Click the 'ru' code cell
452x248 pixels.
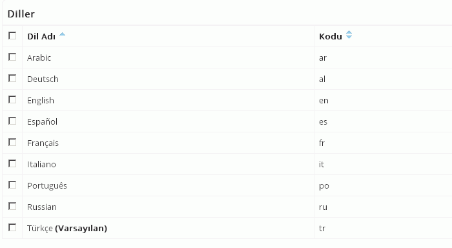[x=323, y=207]
